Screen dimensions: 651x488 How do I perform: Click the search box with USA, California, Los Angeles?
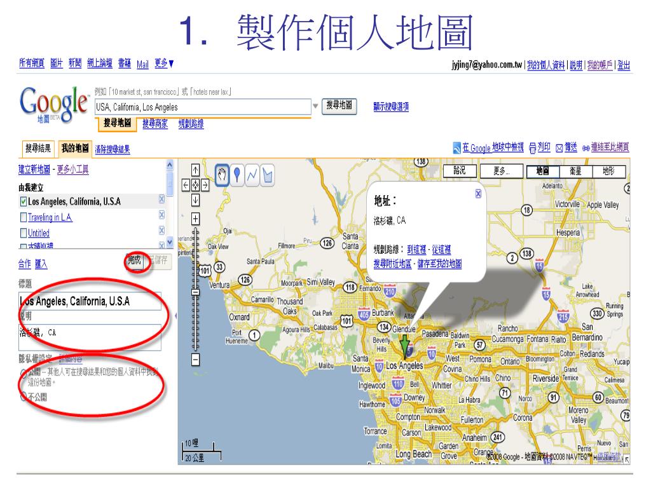(x=203, y=107)
